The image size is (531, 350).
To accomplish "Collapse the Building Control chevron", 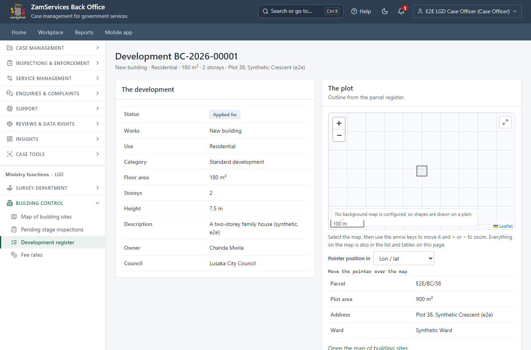I will point(98,203).
